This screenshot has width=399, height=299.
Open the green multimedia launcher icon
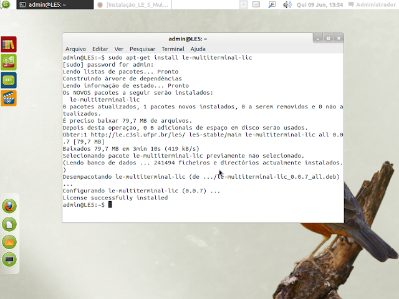9,62
